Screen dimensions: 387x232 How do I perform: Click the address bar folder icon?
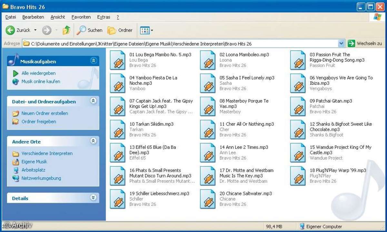26,43
